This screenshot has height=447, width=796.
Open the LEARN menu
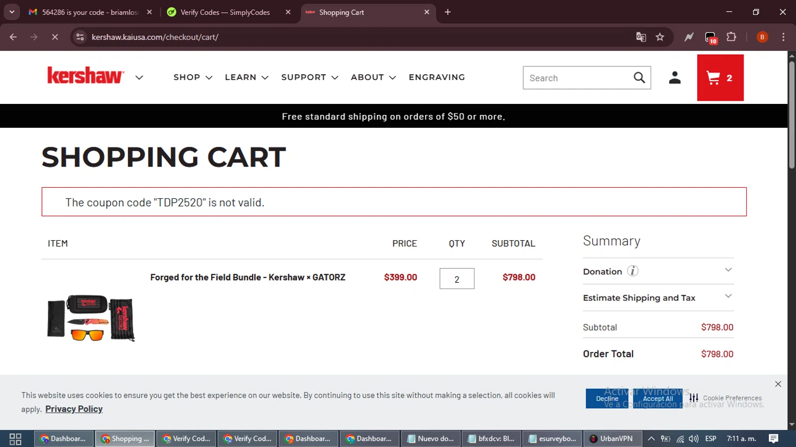click(x=247, y=77)
